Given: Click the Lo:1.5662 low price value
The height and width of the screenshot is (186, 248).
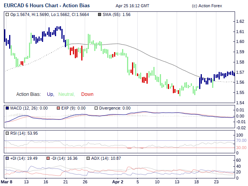Looking at the screenshot, I should point(60,15).
